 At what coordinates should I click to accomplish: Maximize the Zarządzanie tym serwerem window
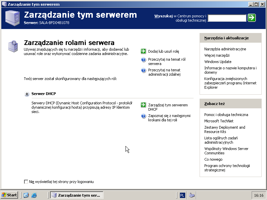(256, 4)
